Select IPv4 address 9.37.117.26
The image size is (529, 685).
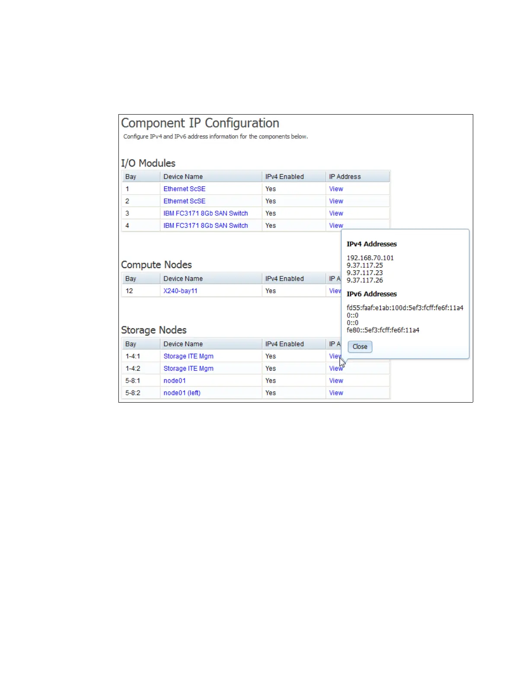click(x=365, y=280)
